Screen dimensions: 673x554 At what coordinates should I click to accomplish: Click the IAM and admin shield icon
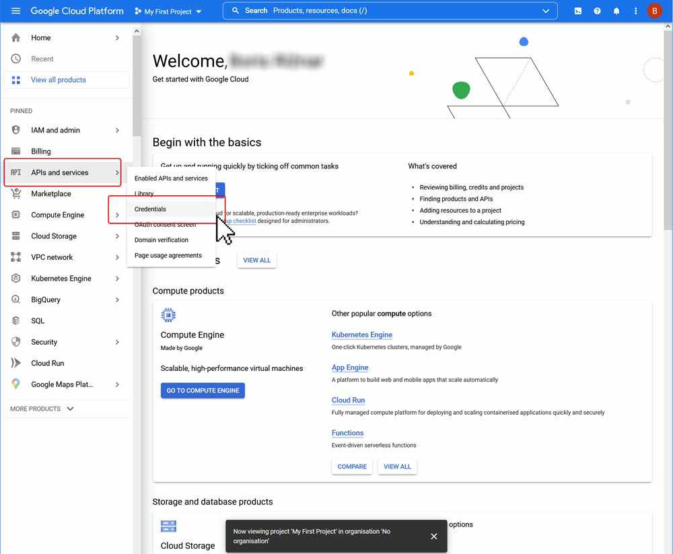[16, 130]
